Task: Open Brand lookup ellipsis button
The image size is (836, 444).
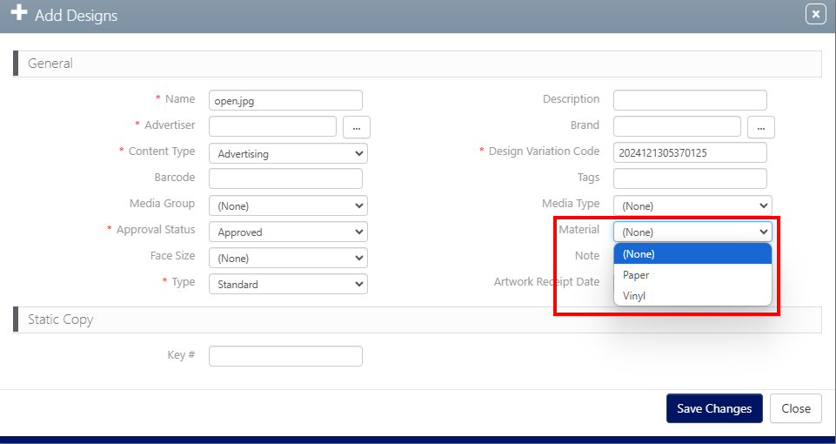Action: click(760, 127)
